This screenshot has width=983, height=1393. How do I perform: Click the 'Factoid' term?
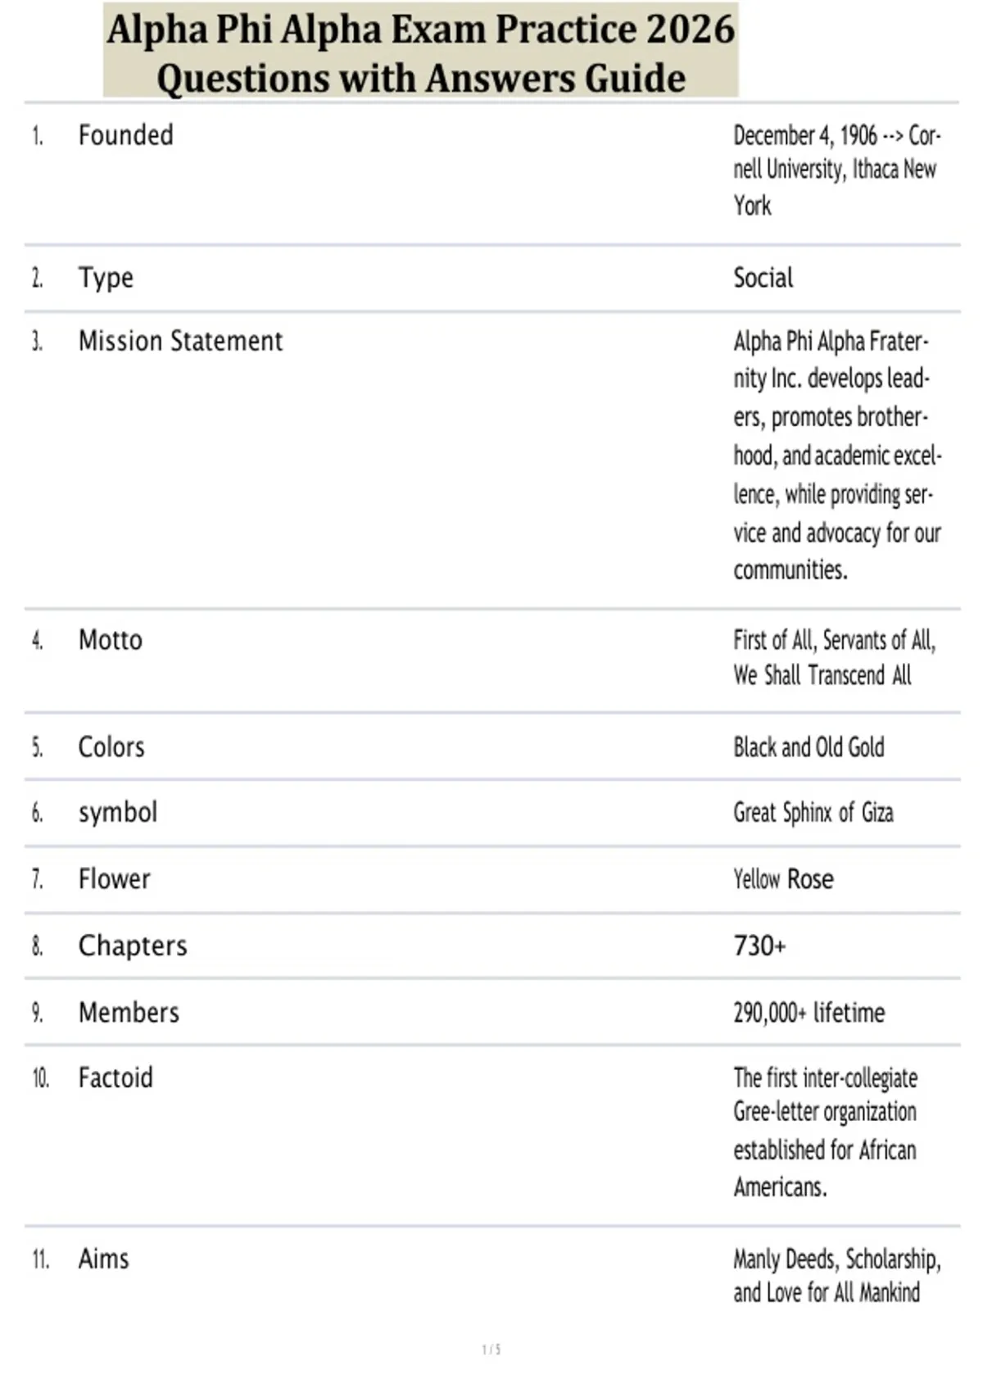(x=116, y=1078)
